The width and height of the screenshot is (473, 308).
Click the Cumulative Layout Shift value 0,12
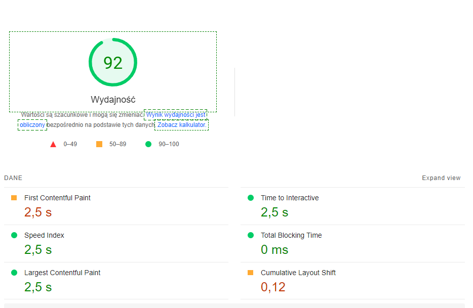click(x=273, y=287)
